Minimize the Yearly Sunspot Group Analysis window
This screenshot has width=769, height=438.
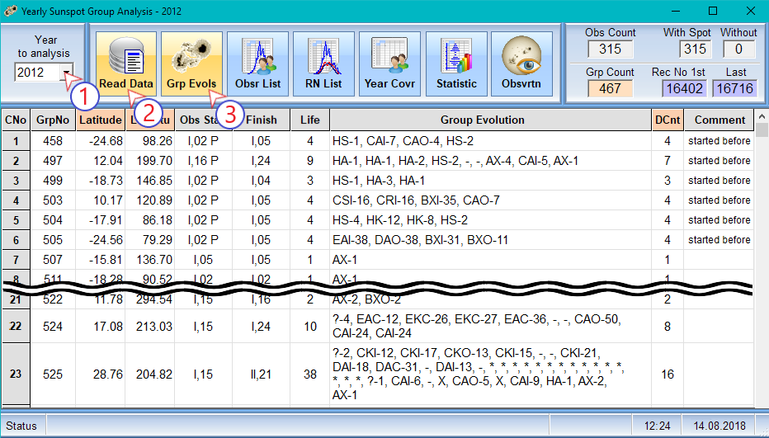click(x=676, y=11)
